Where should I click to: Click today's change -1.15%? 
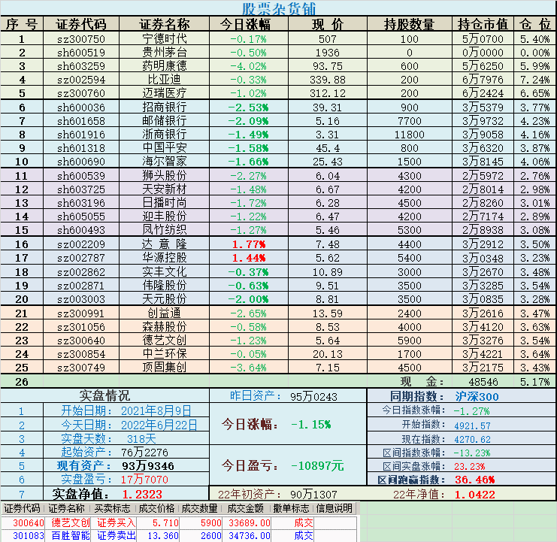311,425
